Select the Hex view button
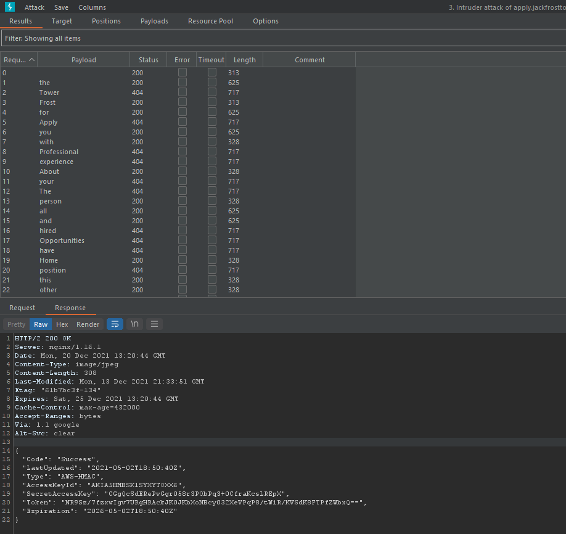Screen dimensions: 566x534 62,324
